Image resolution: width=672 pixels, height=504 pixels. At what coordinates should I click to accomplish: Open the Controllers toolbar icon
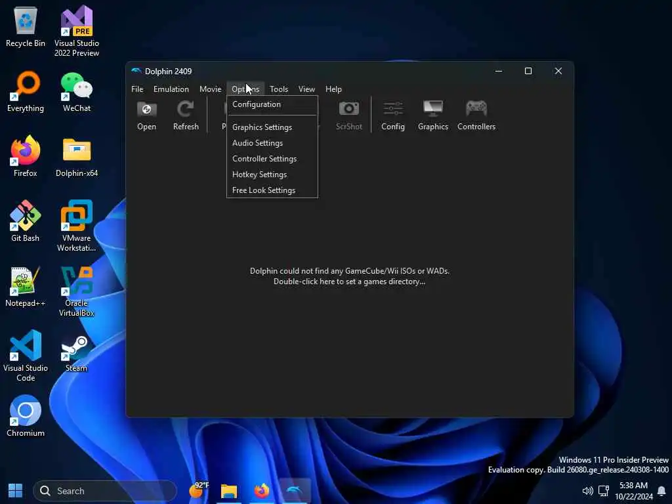point(476,115)
